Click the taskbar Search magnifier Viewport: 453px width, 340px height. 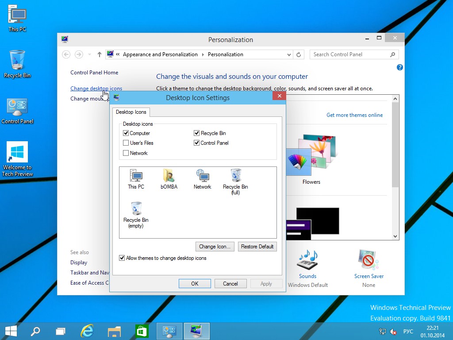(x=35, y=331)
